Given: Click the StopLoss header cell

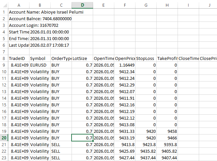Looking at the screenshot, I should (146, 58).
